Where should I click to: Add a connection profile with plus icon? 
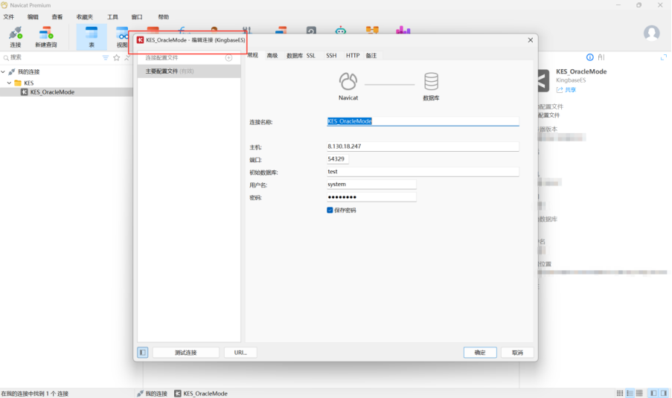(228, 57)
